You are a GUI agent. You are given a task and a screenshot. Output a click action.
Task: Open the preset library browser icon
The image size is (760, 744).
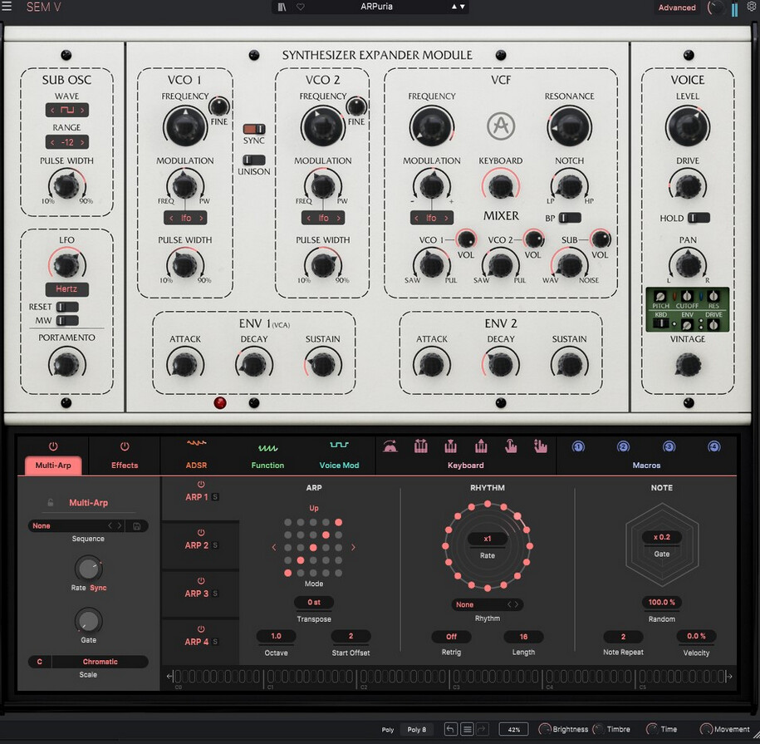tap(282, 7)
